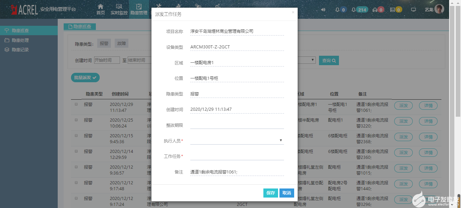461x208 pixels.
Task: Close the 派发工作任务 dialog with X
Action: click(293, 12)
